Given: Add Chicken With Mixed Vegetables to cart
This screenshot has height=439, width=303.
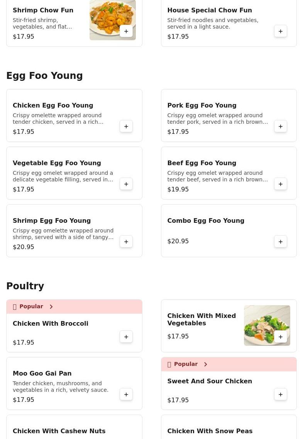Looking at the screenshot, I should pyautogui.click(x=281, y=337).
